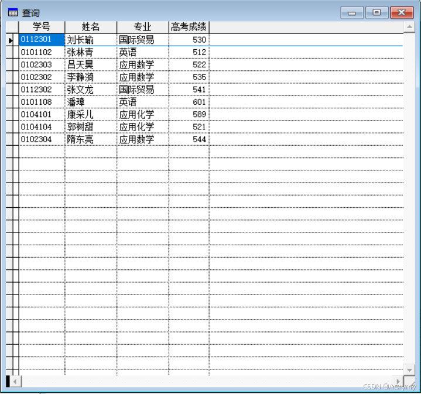Select cell with student ID 0104104
421x394 pixels.
coord(42,126)
